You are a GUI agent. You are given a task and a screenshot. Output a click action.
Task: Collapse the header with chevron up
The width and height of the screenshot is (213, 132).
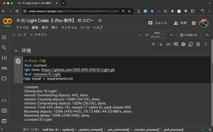pos(207,35)
